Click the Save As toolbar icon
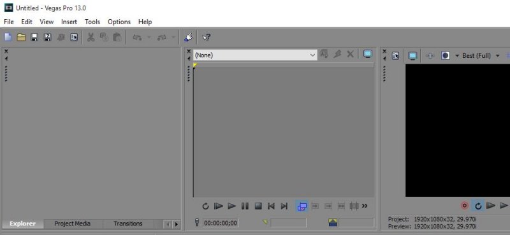 pos(48,38)
